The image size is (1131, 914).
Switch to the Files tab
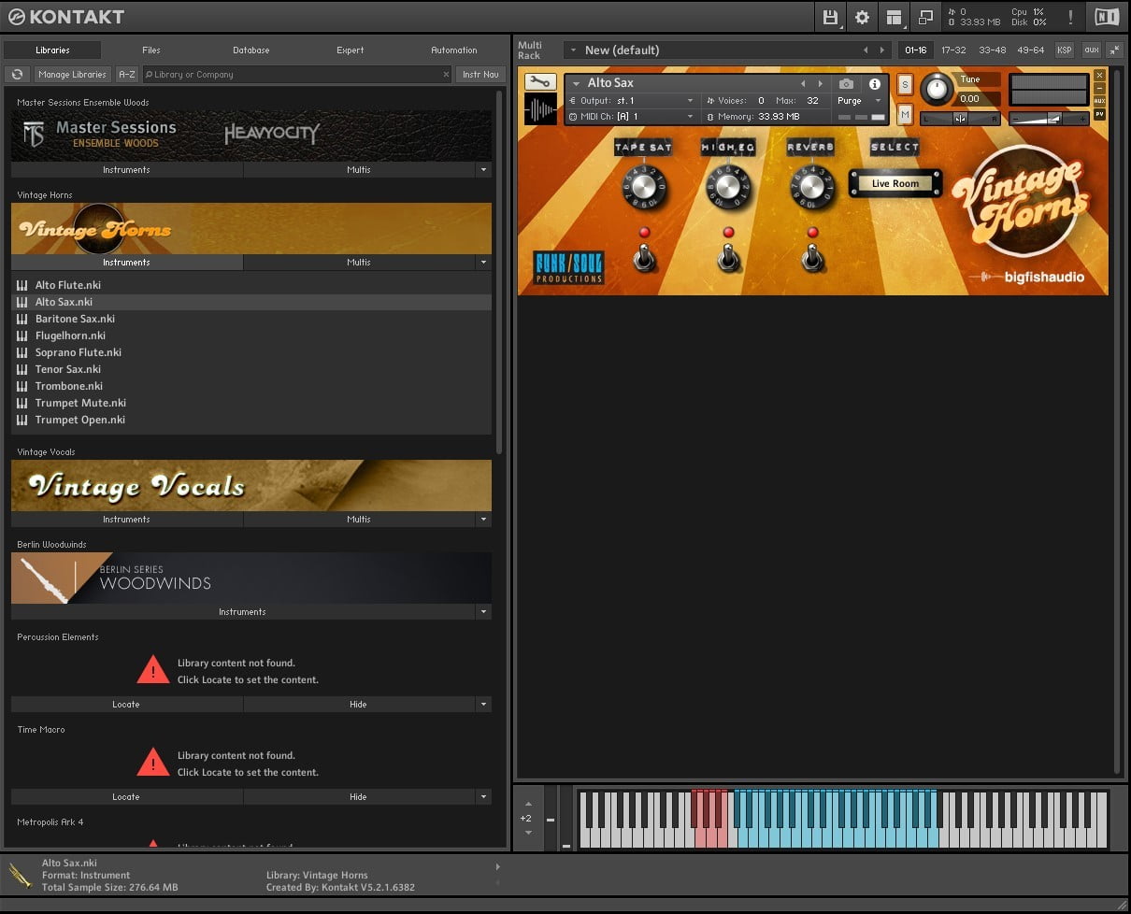[x=151, y=50]
